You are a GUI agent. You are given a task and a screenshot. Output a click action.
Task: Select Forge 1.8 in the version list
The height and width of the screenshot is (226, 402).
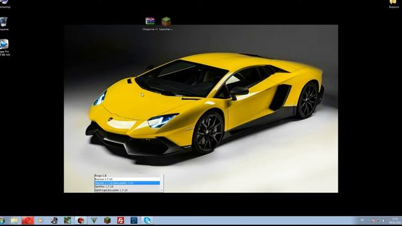127,176
